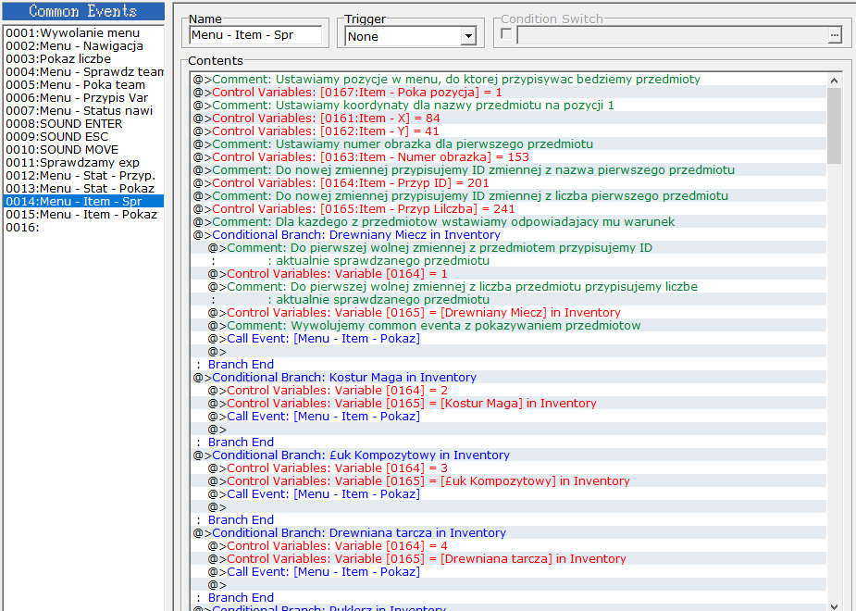The image size is (856, 611).
Task: Select command '[0165] = [Drewniany Miecz] in Inventory'
Action: tap(509, 313)
